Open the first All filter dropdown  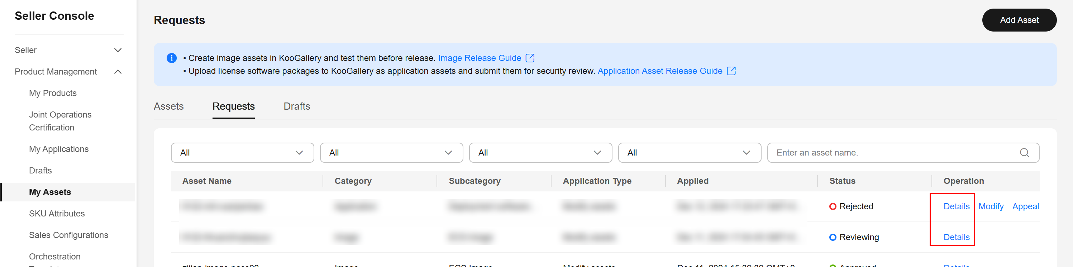[x=242, y=153]
